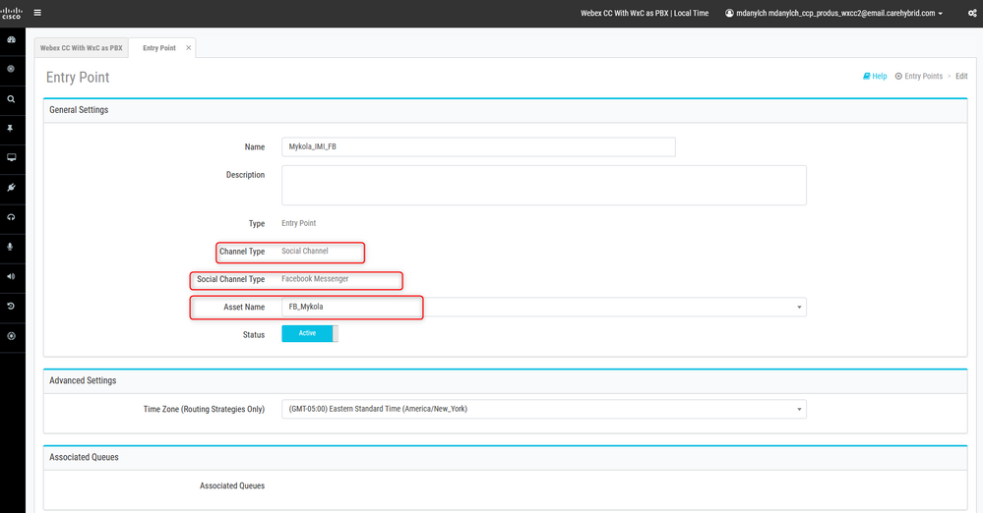
Task: Click the Entry Point page heading
Action: point(78,77)
